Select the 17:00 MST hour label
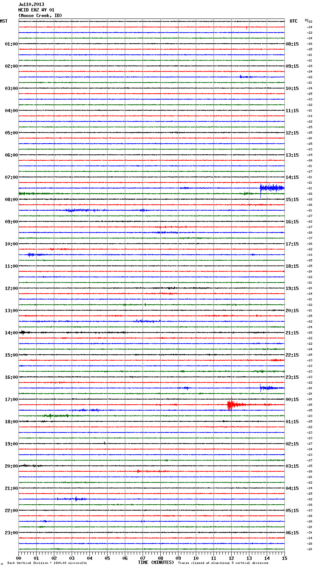314x568 pixels. click(11, 400)
